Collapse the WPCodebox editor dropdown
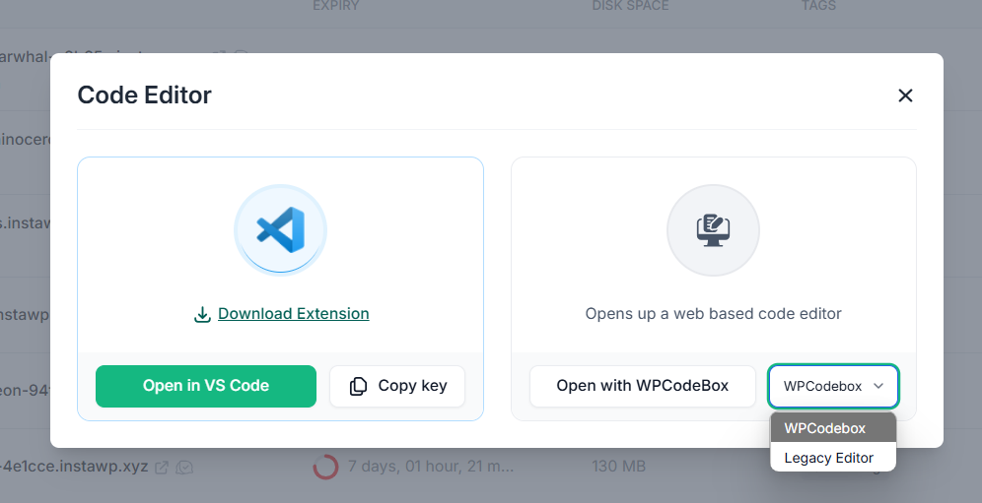 833,386
